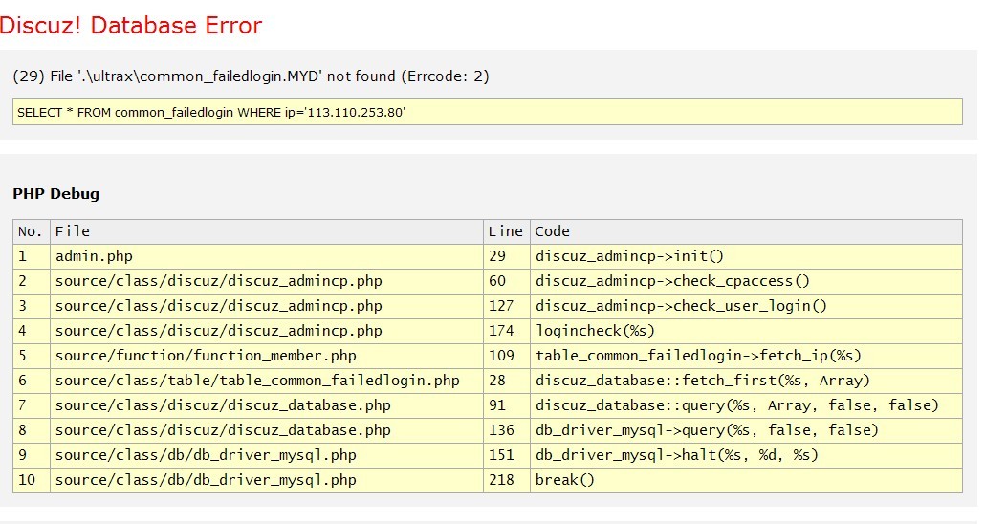Click the 'admin.php' file cell
The image size is (1007, 524).
[267, 257]
